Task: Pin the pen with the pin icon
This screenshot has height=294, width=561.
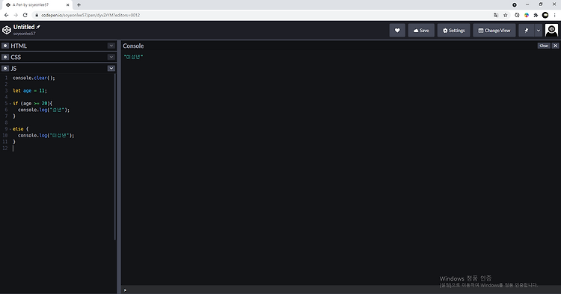Action: [x=527, y=31]
